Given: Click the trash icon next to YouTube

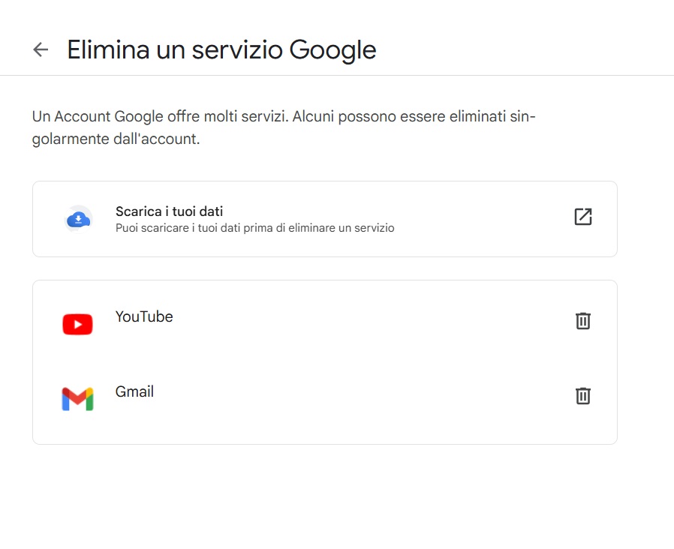Looking at the screenshot, I should 583,321.
